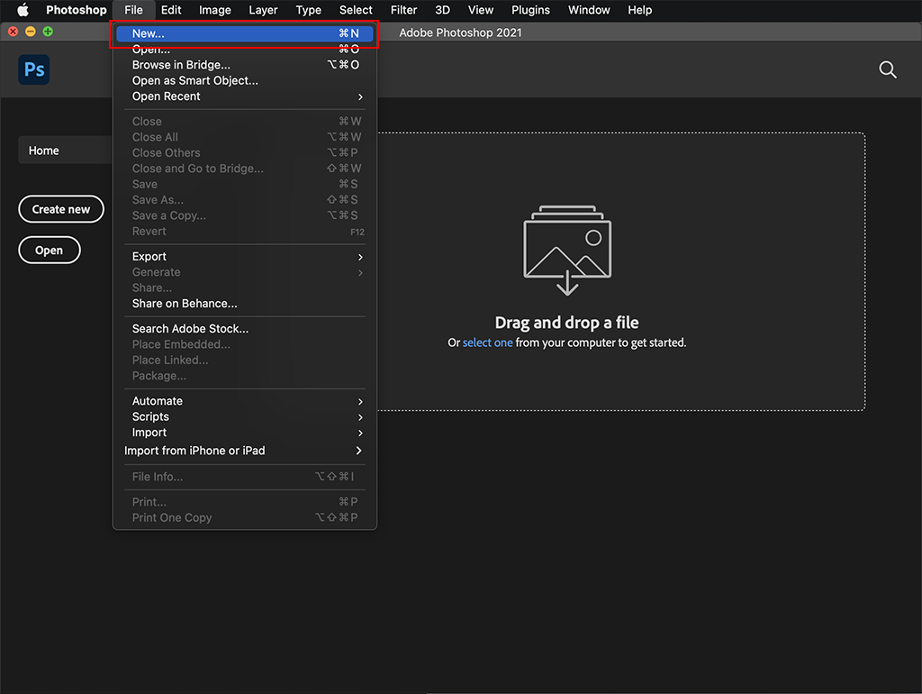Click the Photoshop Ps logo icon
The height and width of the screenshot is (694, 922).
point(34,69)
